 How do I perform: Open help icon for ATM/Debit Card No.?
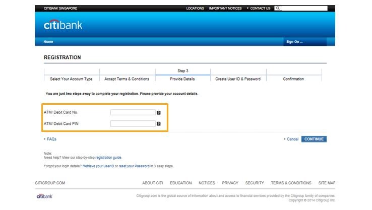click(159, 113)
